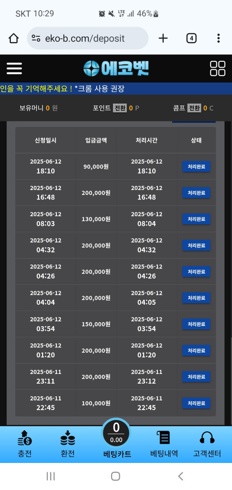Open the tab switcher showing 4
Image resolution: width=232 pixels, height=490 pixels.
[191, 38]
